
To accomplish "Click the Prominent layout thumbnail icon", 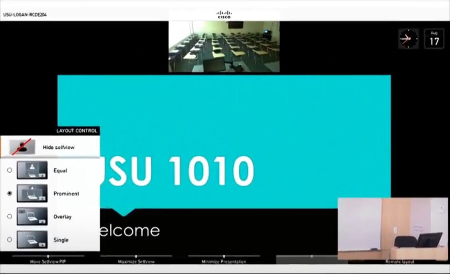I will click(32, 194).
